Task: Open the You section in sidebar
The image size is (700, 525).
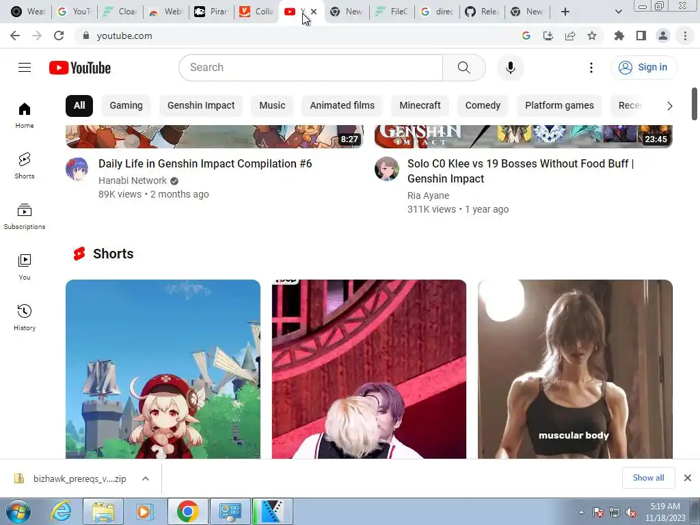Action: pyautogui.click(x=25, y=267)
